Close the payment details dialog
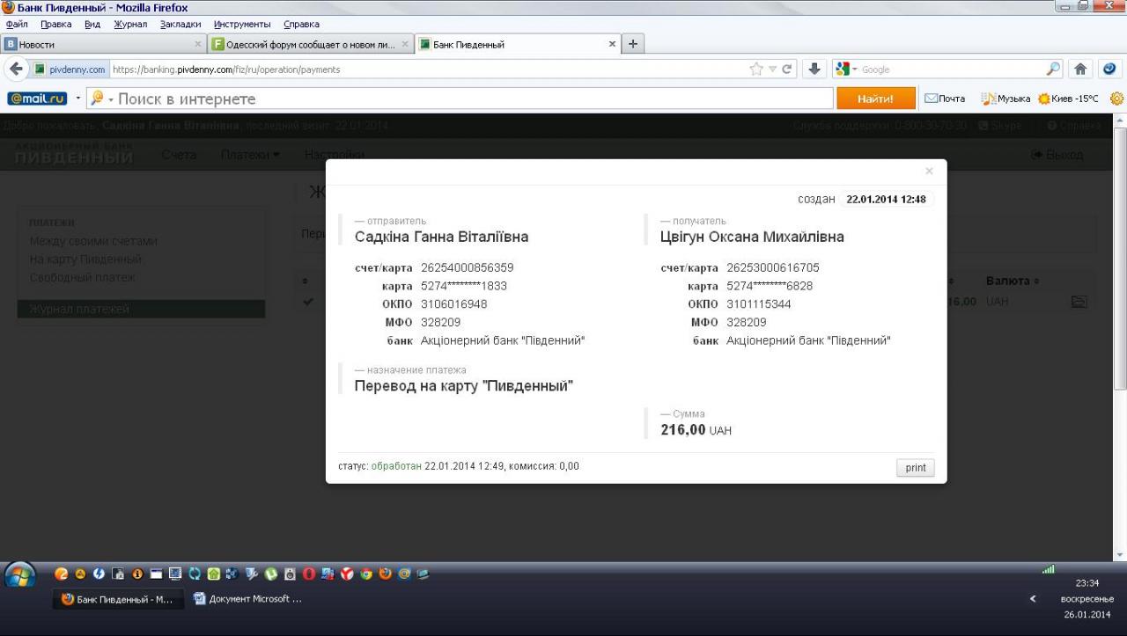Screen dimensions: 1127x636 click(929, 172)
